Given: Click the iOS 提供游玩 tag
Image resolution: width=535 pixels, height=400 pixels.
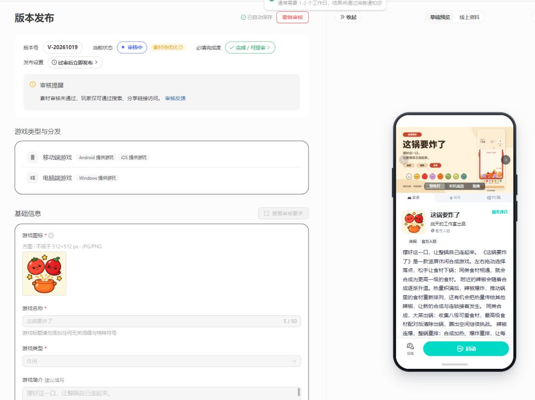Looking at the screenshot, I should (134, 157).
